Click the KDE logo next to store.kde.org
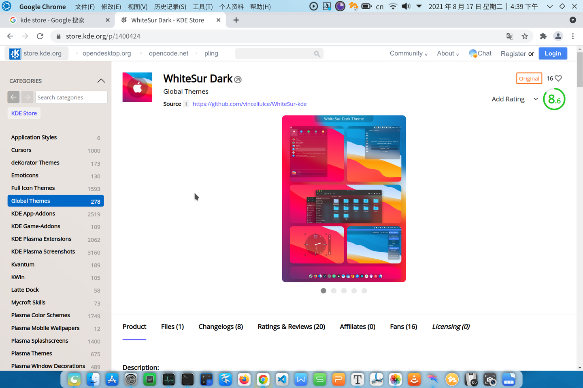The width and height of the screenshot is (583, 388). pos(15,53)
